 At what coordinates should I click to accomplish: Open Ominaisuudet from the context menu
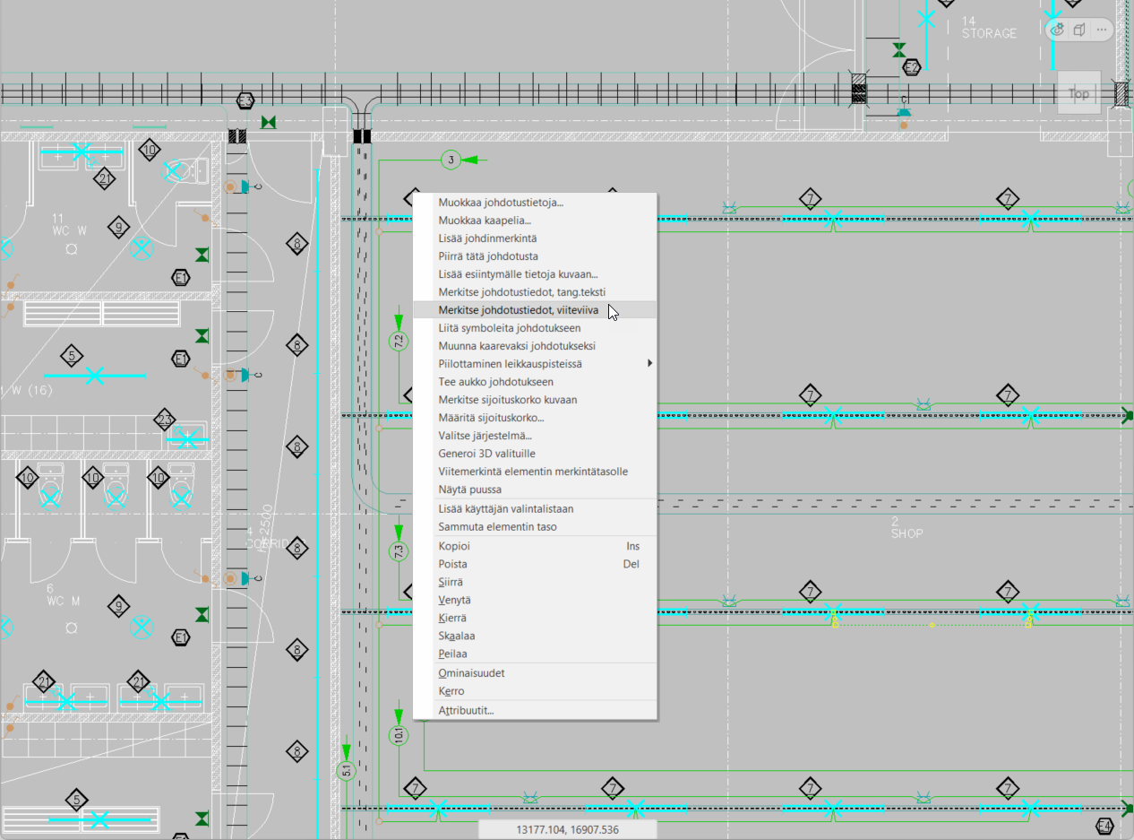tap(471, 672)
